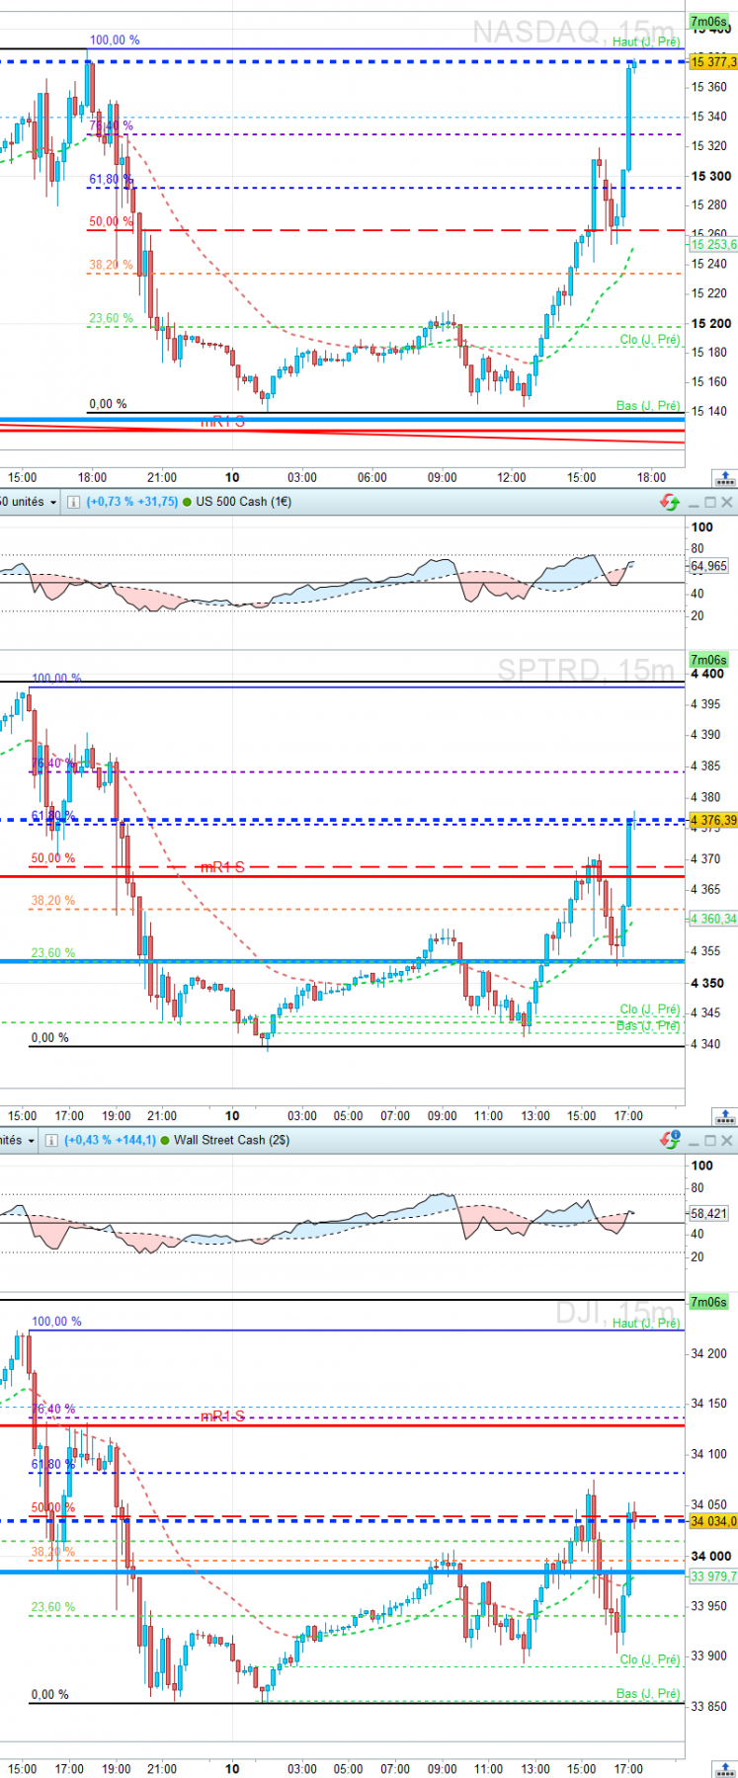Click indicator value 58,421 on lower oscillator
Viewport: 738px width, 1778px height.
(709, 1213)
